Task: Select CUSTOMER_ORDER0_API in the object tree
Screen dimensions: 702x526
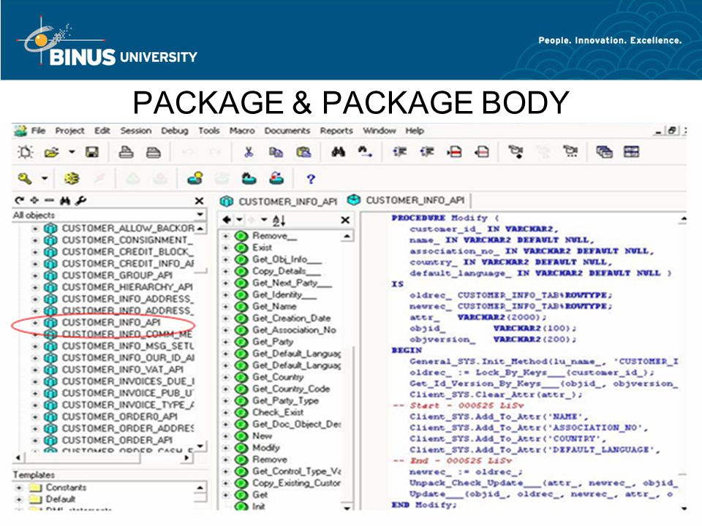Action: coord(119,416)
